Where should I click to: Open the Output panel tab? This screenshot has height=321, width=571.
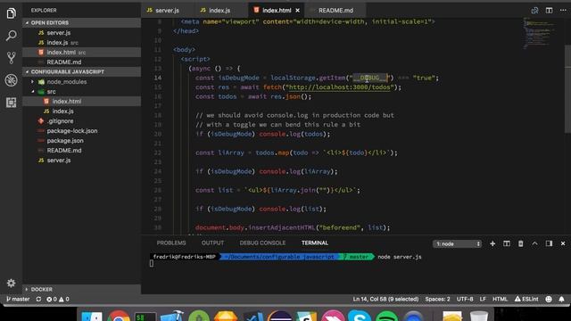tap(212, 243)
